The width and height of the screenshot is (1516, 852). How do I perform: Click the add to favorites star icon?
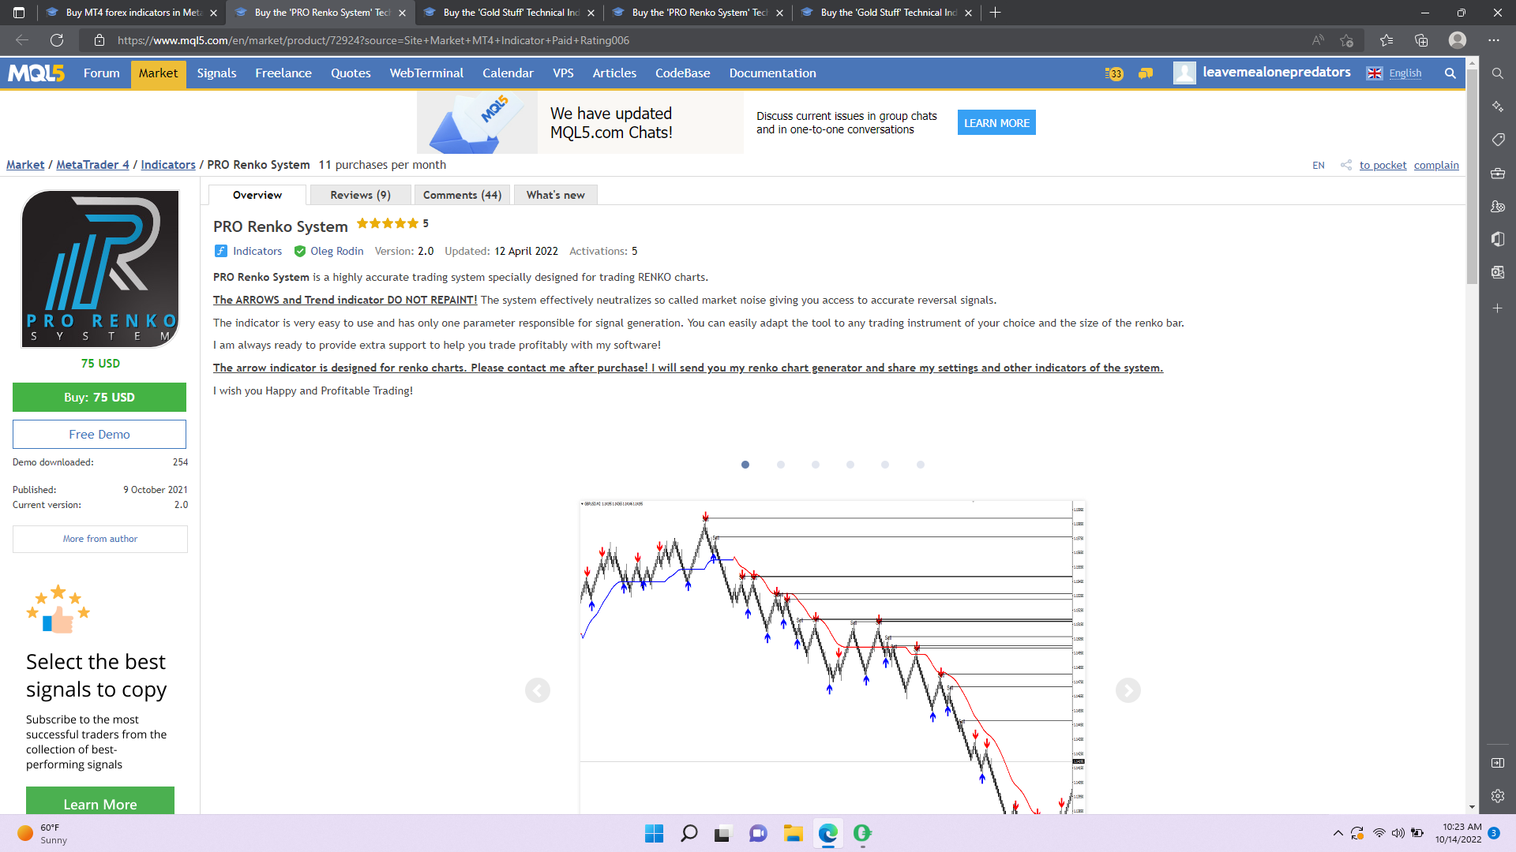click(x=1347, y=40)
